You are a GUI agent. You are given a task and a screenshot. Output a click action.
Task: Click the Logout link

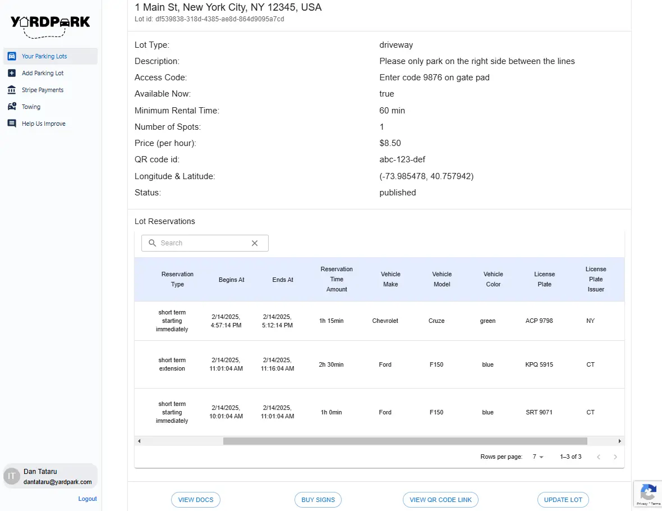88,499
